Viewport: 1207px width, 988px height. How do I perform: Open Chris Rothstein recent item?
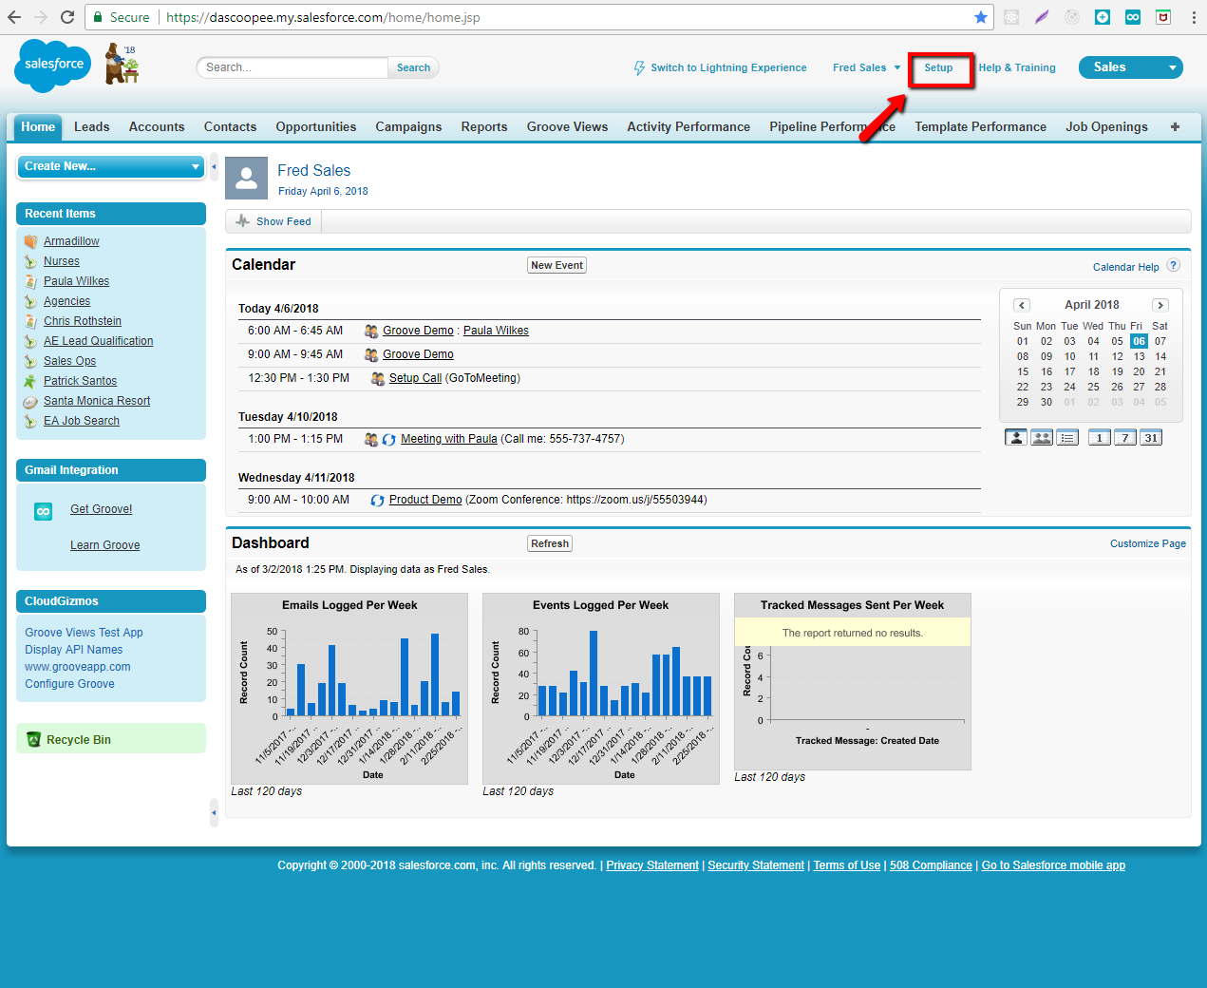point(83,321)
